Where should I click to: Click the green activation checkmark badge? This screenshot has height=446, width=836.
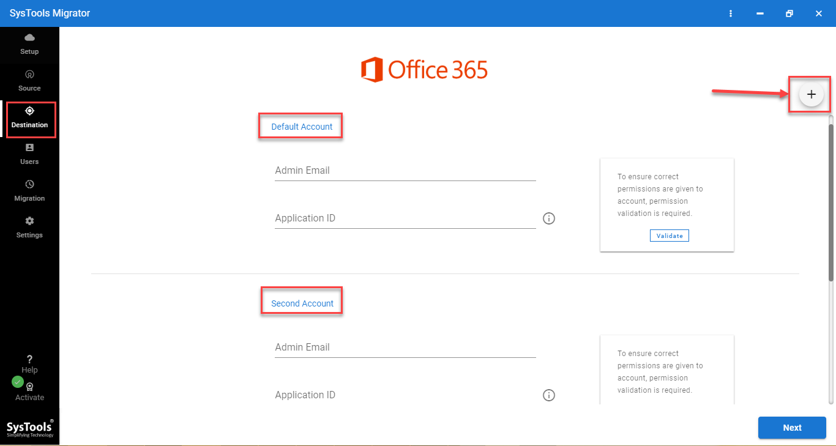click(18, 382)
